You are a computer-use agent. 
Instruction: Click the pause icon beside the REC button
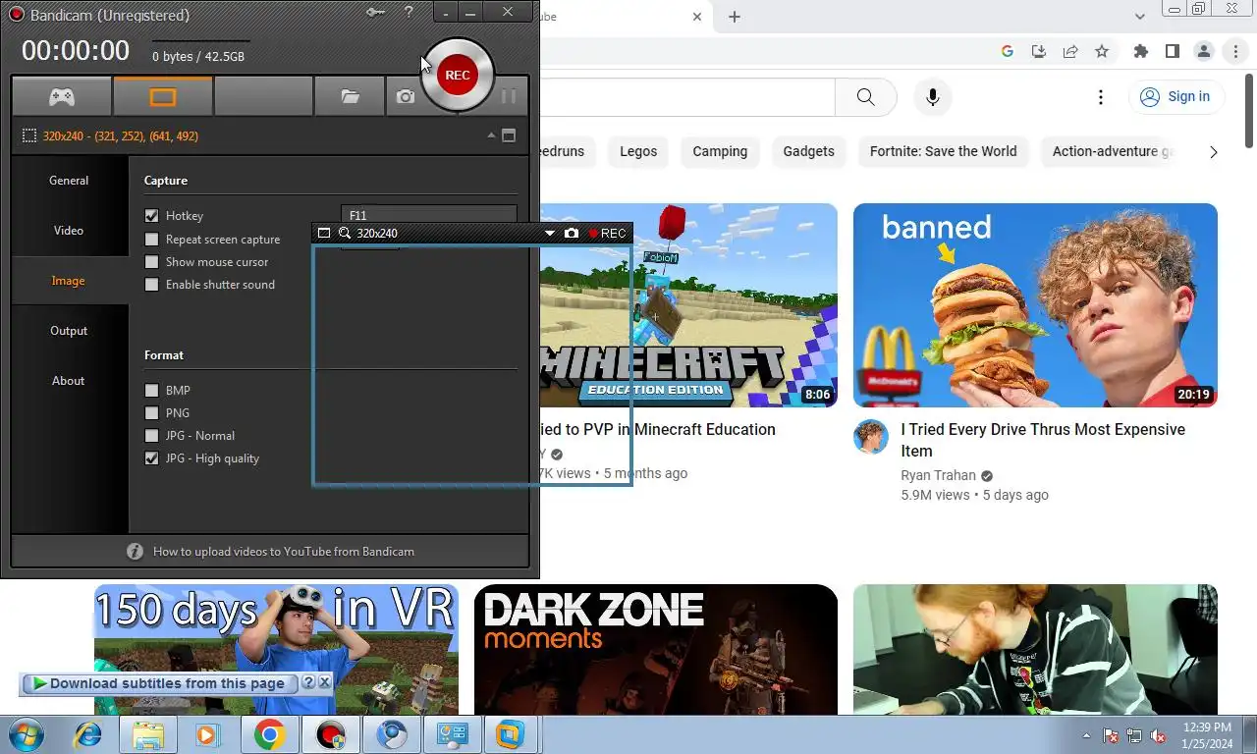click(x=508, y=96)
